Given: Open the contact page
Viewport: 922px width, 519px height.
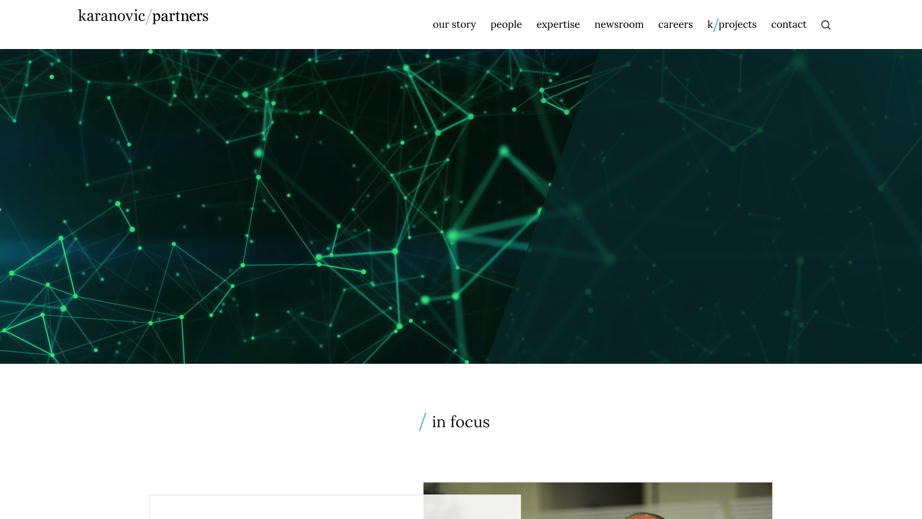Looking at the screenshot, I should coord(789,25).
